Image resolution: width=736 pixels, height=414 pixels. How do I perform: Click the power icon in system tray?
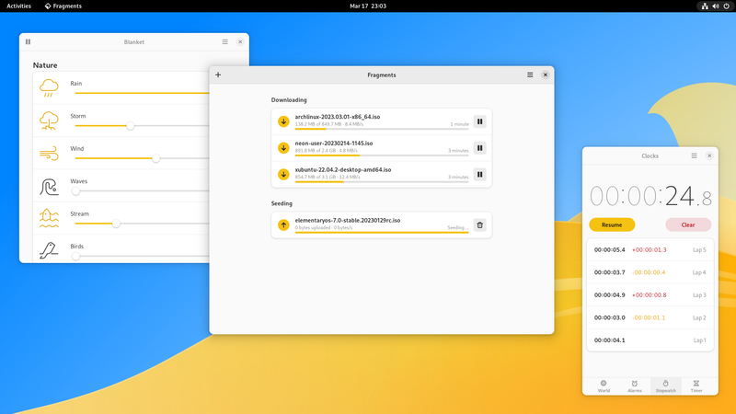coord(727,6)
